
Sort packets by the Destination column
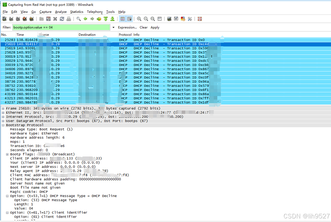click(x=98, y=35)
